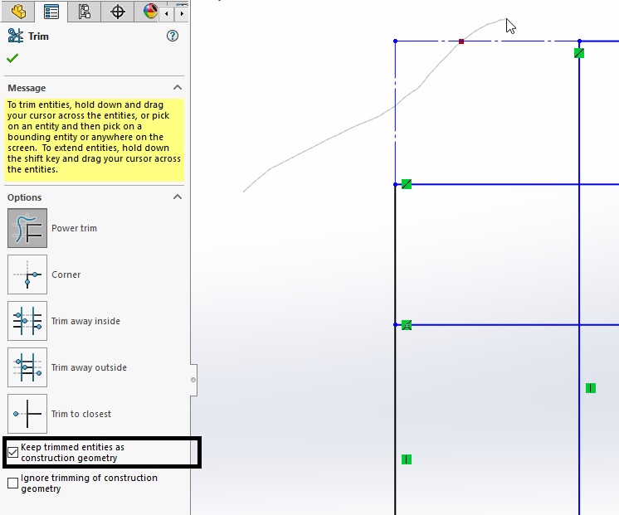Click the green checkmark to accept trim
The image size is (619, 515).
tap(12, 58)
